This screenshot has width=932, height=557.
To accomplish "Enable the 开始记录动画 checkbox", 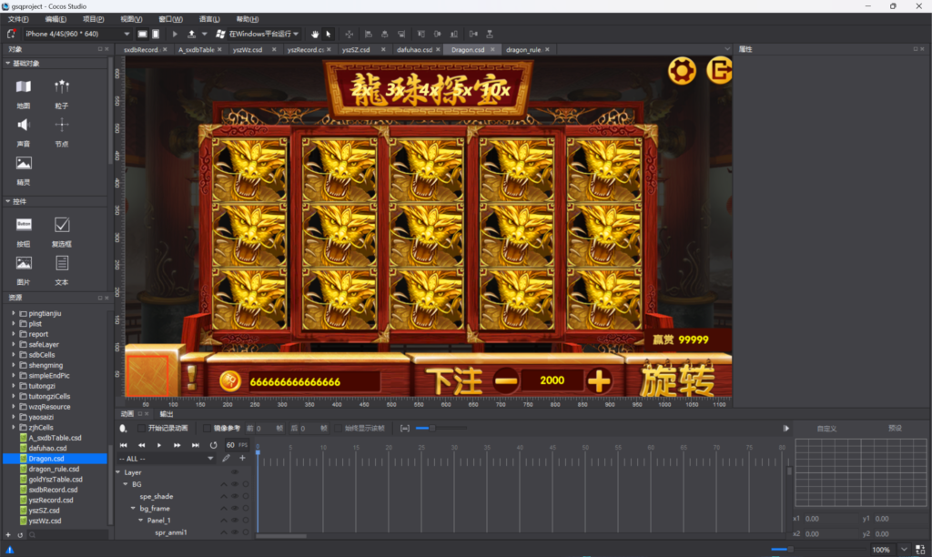I will click(140, 428).
